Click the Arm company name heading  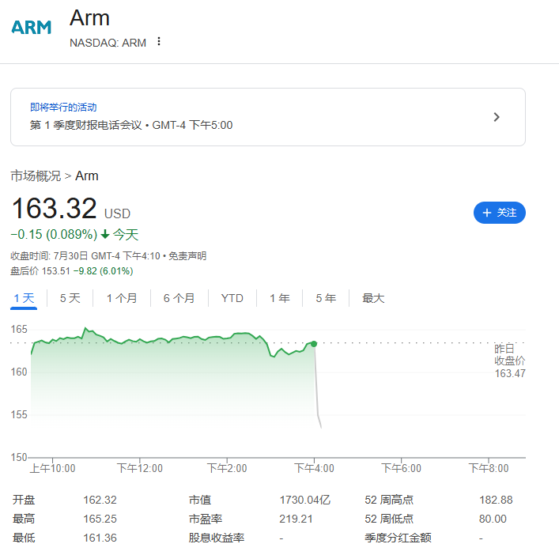coord(89,18)
